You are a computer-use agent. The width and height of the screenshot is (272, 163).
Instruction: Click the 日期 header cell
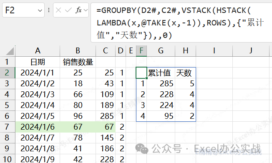pos(38,62)
